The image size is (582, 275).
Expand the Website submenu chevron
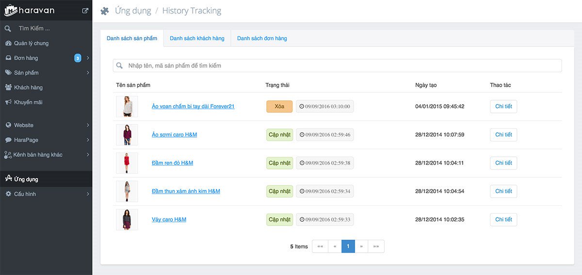(88, 125)
